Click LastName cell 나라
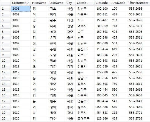 [x=56, y=26]
